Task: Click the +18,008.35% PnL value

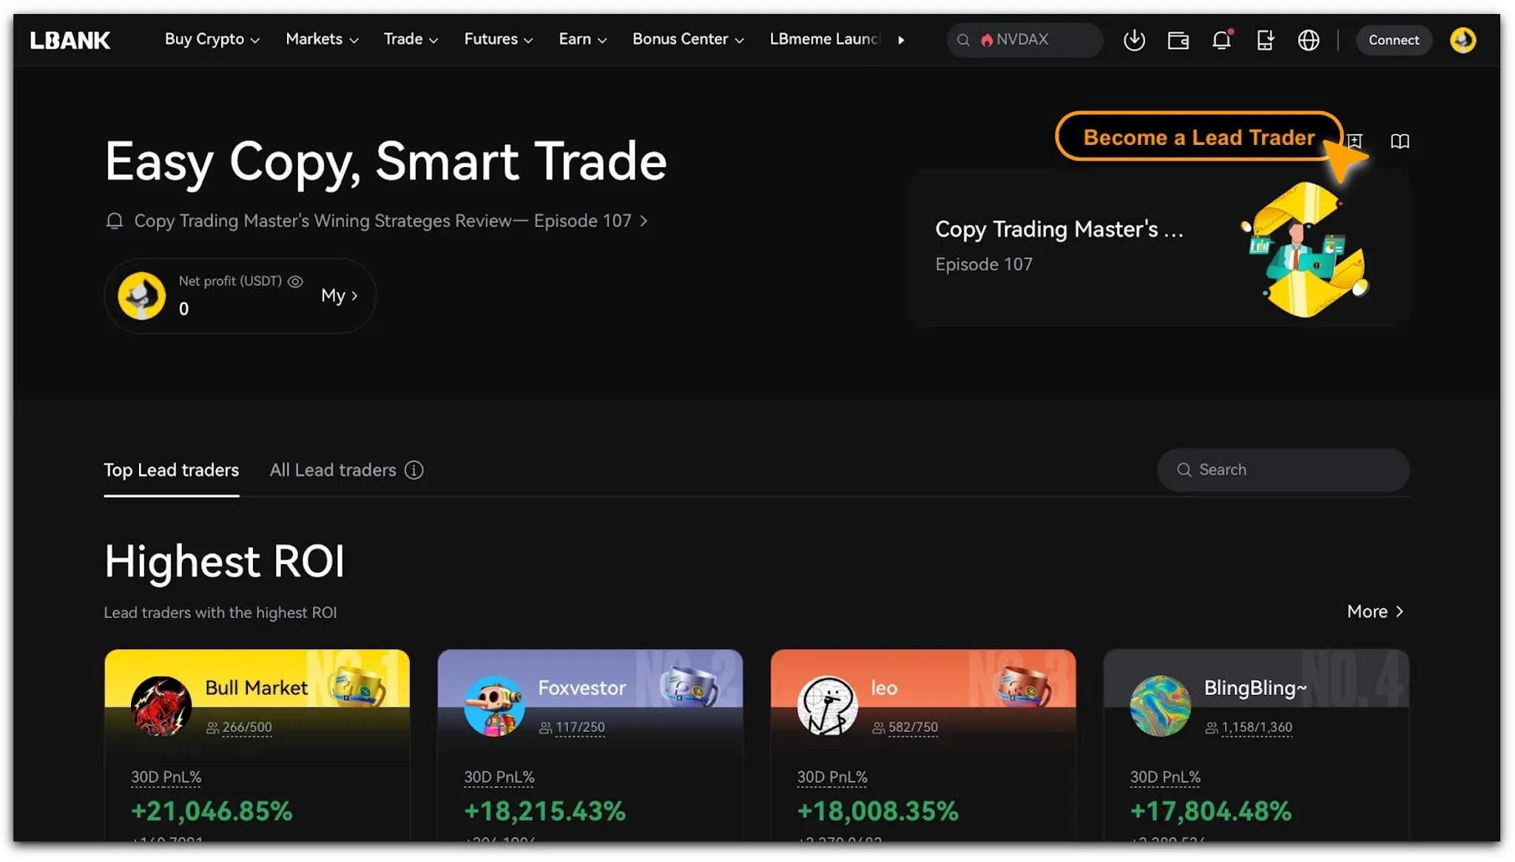Action: click(x=877, y=812)
